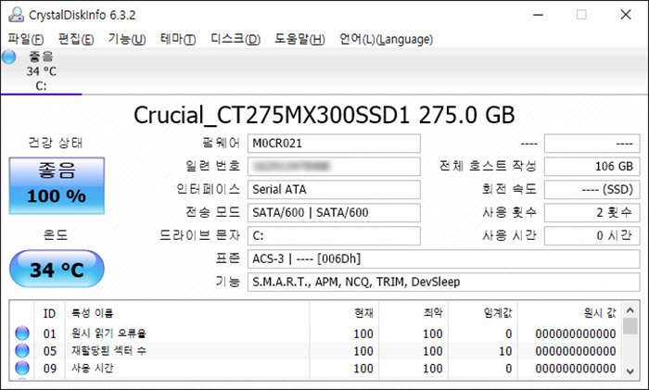Click the transfer mode field SATA/600 | SATA/600
This screenshot has height=390, width=649.
pos(334,212)
